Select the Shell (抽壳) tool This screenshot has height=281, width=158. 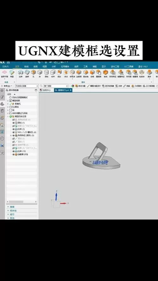click(x=105, y=74)
